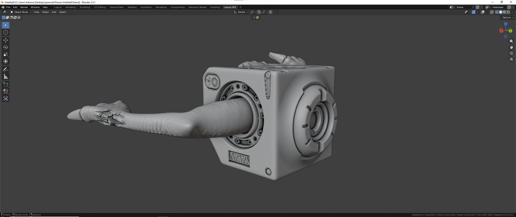The width and height of the screenshot is (516, 217).
Task: Open the Render menu
Action: [x=24, y=7]
